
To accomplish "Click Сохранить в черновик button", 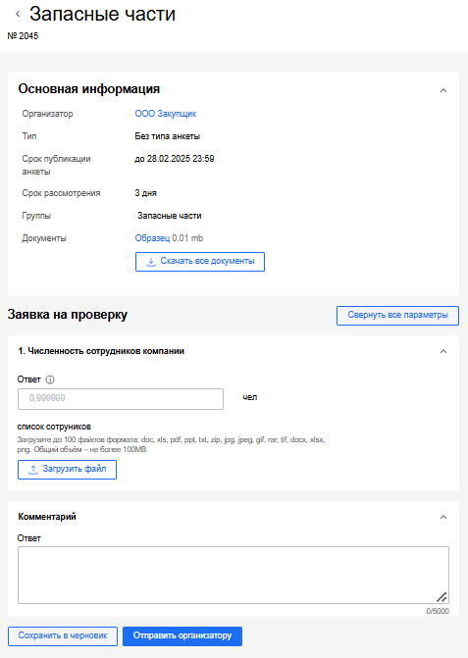I will click(63, 636).
